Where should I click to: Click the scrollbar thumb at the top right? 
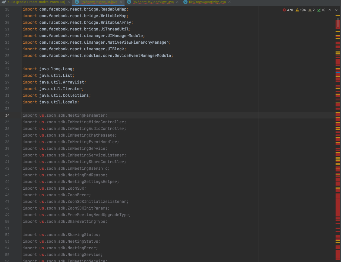tap(337, 23)
